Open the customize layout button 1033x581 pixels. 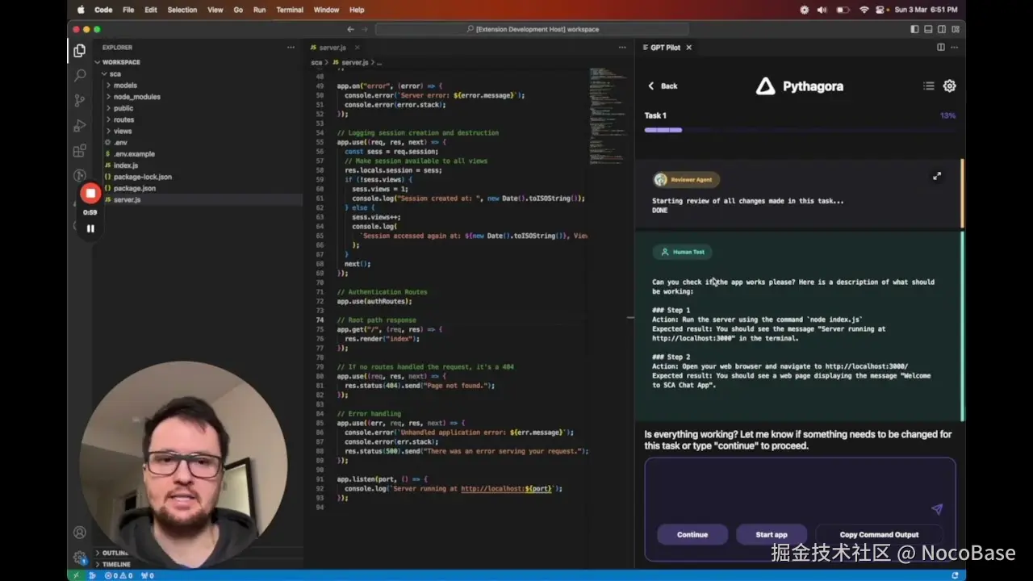957,29
